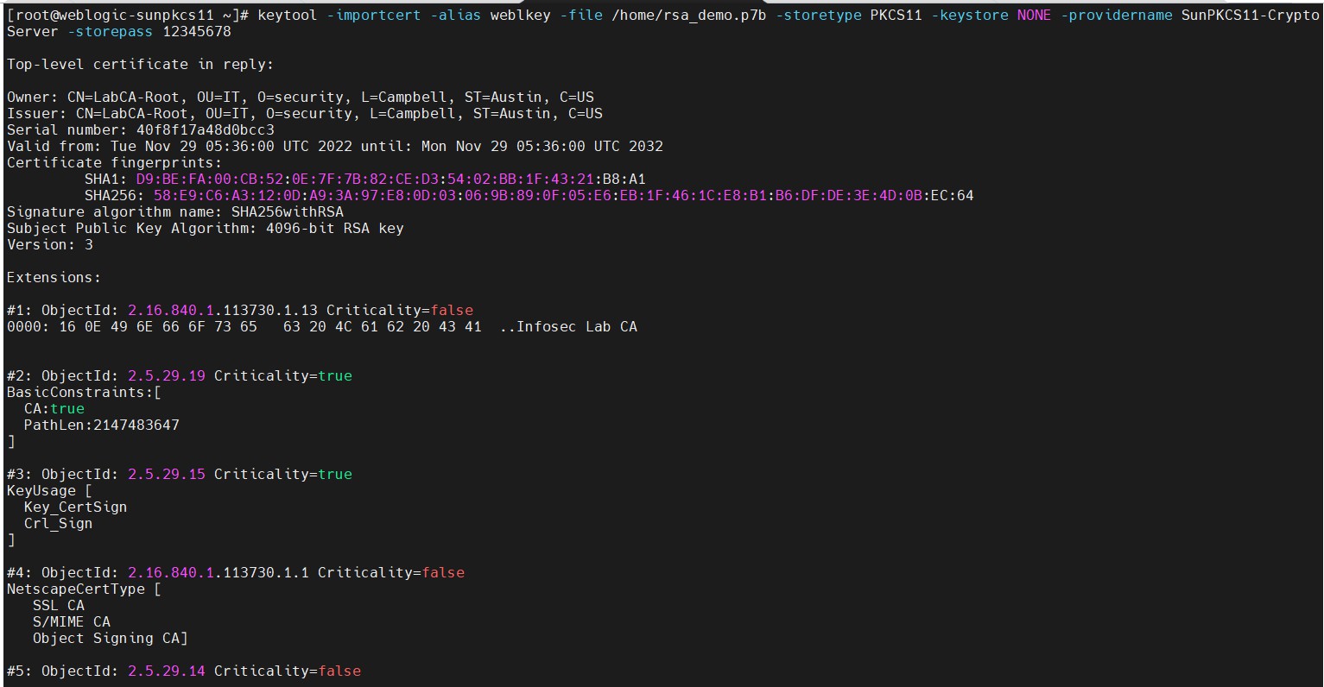Click the line 'Top-level certificate in reply:'
Image resolution: width=1324 pixels, height=687 pixels.
pyautogui.click(x=141, y=65)
